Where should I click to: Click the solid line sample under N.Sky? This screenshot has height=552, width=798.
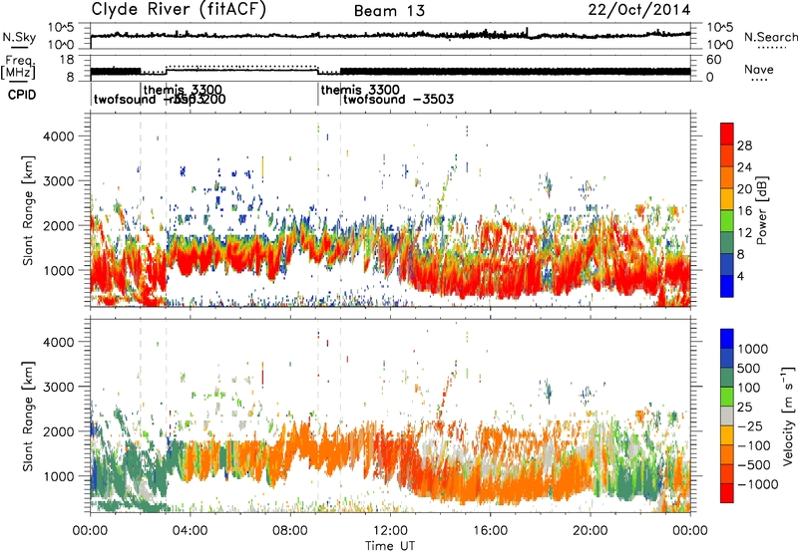point(19,48)
